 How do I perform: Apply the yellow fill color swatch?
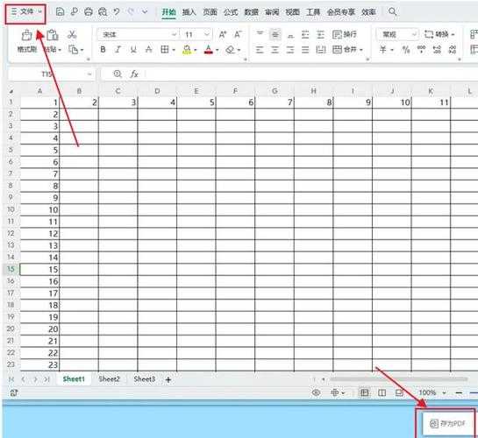(187, 50)
